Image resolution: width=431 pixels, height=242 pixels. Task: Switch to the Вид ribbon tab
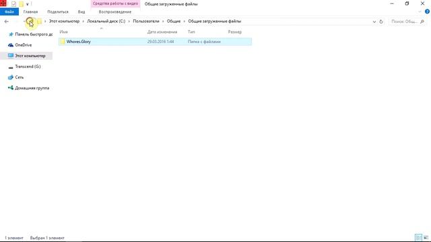pos(81,12)
